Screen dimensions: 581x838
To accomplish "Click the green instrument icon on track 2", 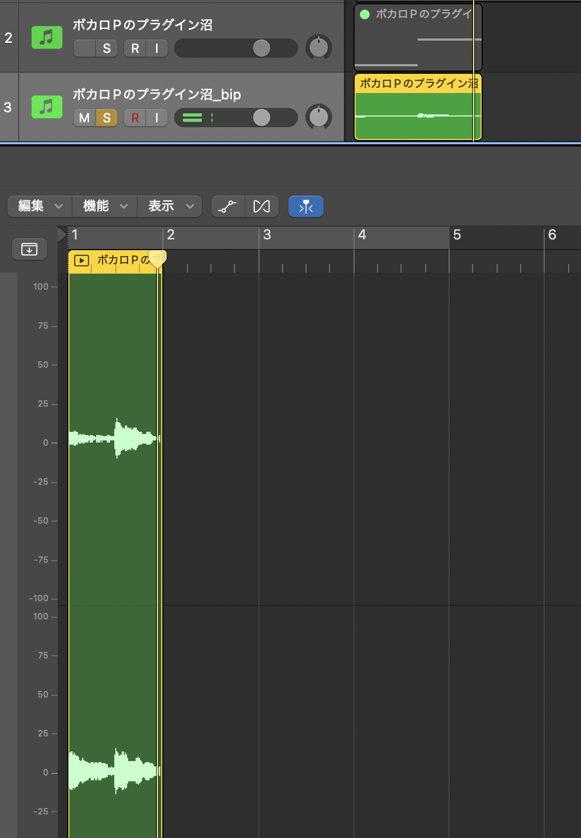I will tap(47, 37).
